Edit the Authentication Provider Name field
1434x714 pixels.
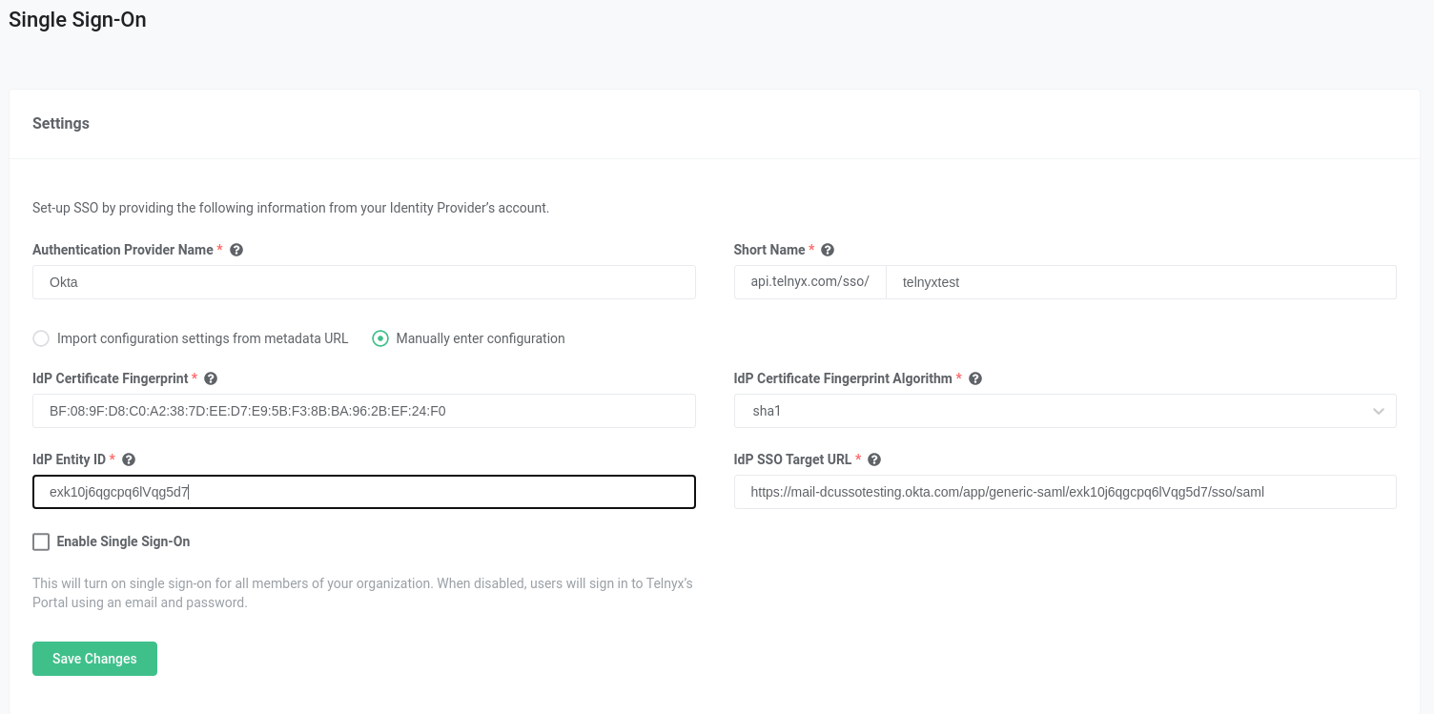pyautogui.click(x=364, y=282)
